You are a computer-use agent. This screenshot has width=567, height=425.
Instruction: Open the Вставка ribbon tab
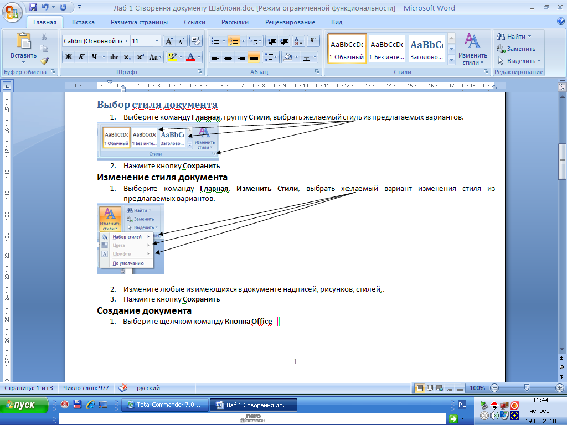click(83, 22)
